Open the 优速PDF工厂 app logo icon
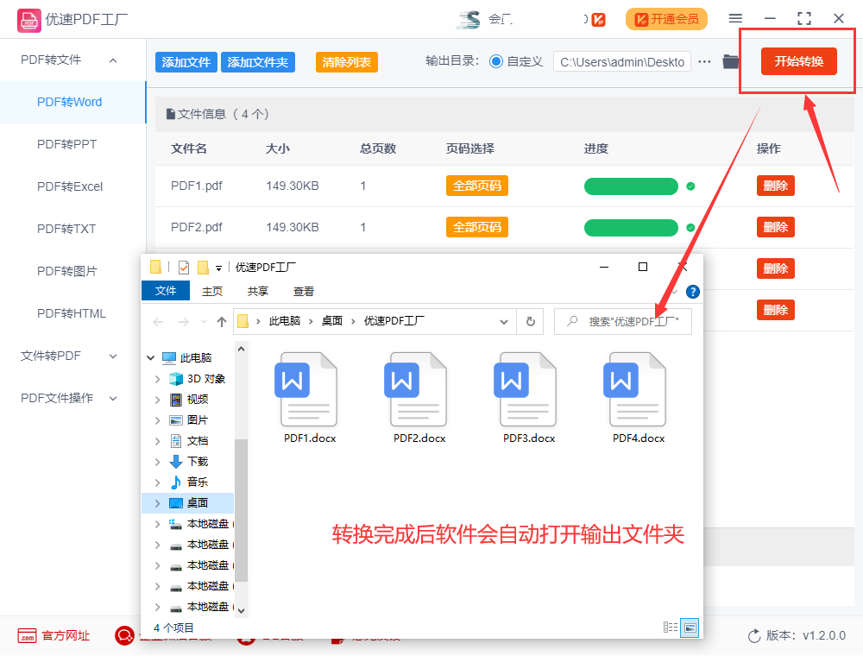Image resolution: width=863 pixels, height=656 pixels. tap(28, 18)
